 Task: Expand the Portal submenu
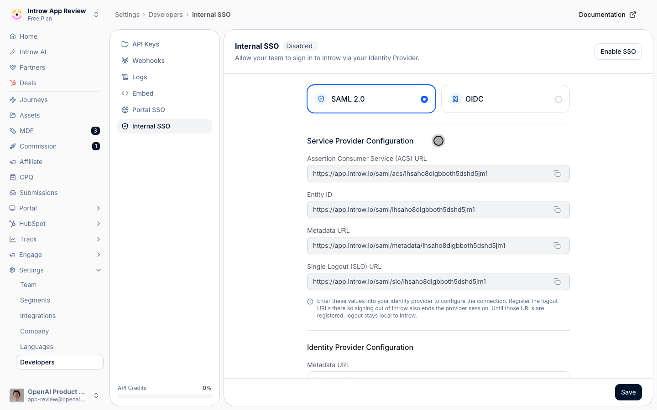[99, 208]
